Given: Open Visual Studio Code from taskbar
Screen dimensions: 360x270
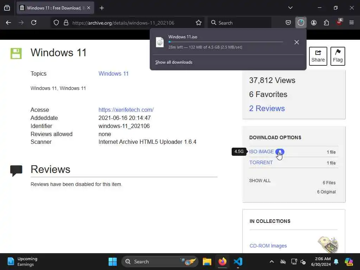Looking at the screenshot, I should (x=238, y=262).
